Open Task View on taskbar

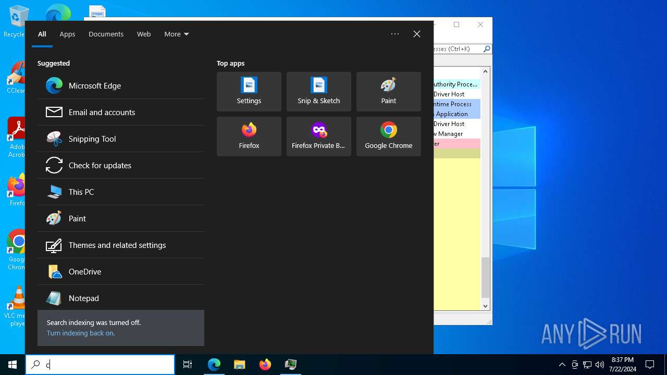188,365
